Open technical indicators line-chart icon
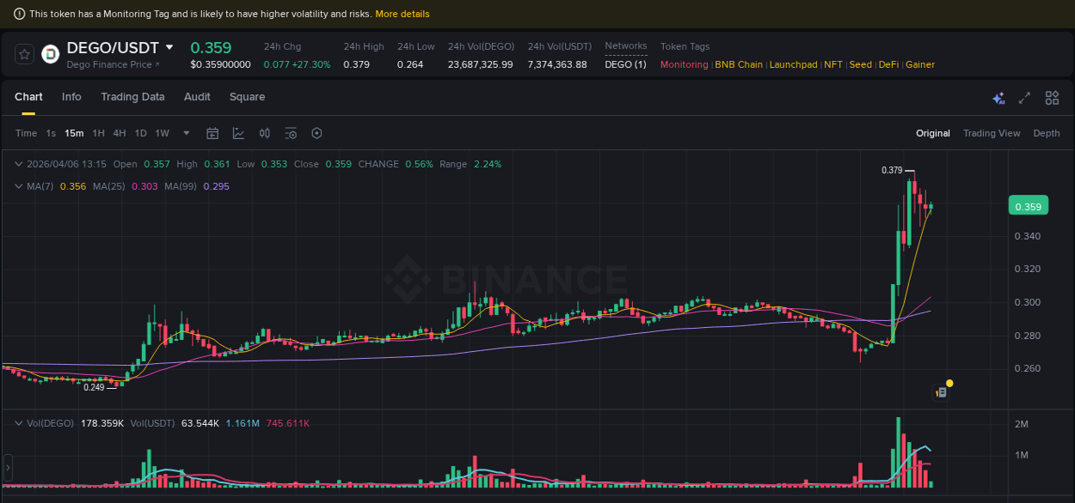 tap(238, 133)
